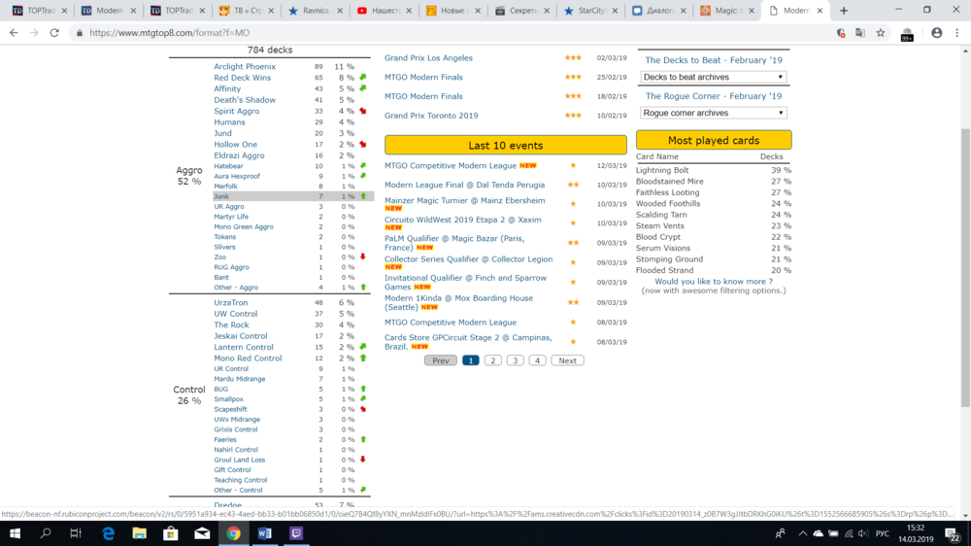Open the Chrome three-dot menu

957,32
